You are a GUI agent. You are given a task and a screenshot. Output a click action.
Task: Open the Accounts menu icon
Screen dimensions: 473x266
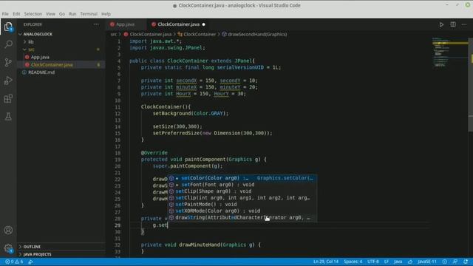8,231
